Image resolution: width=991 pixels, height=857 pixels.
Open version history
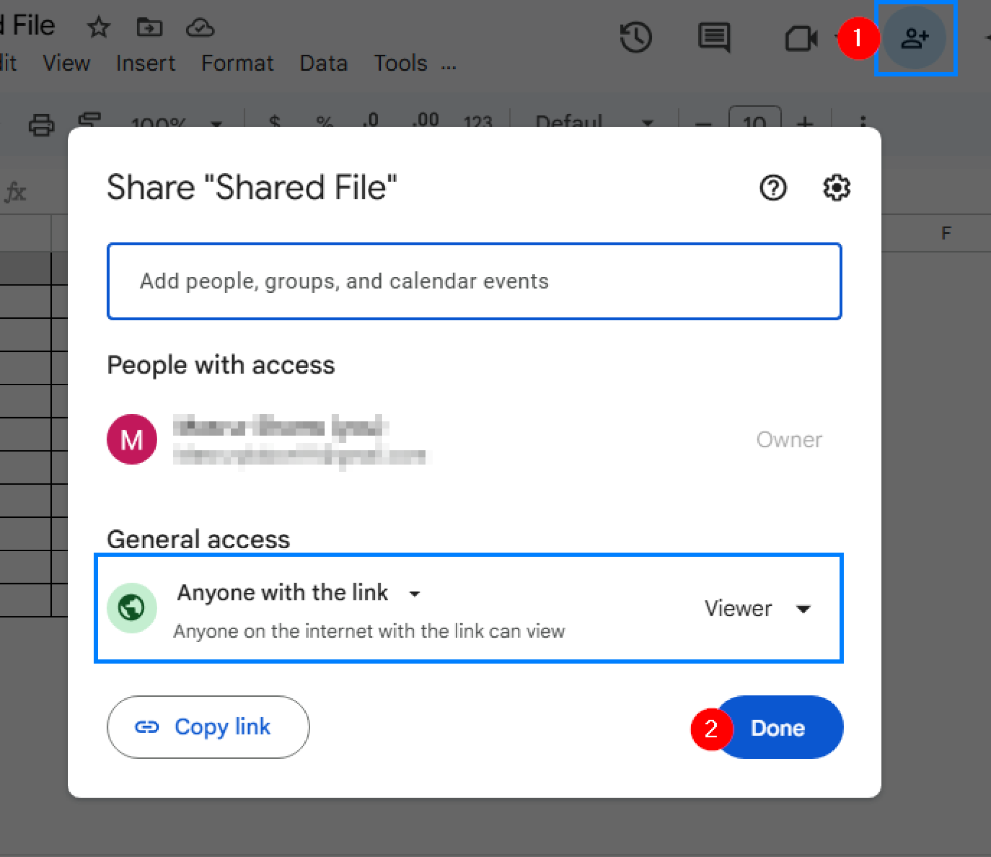[x=637, y=36]
